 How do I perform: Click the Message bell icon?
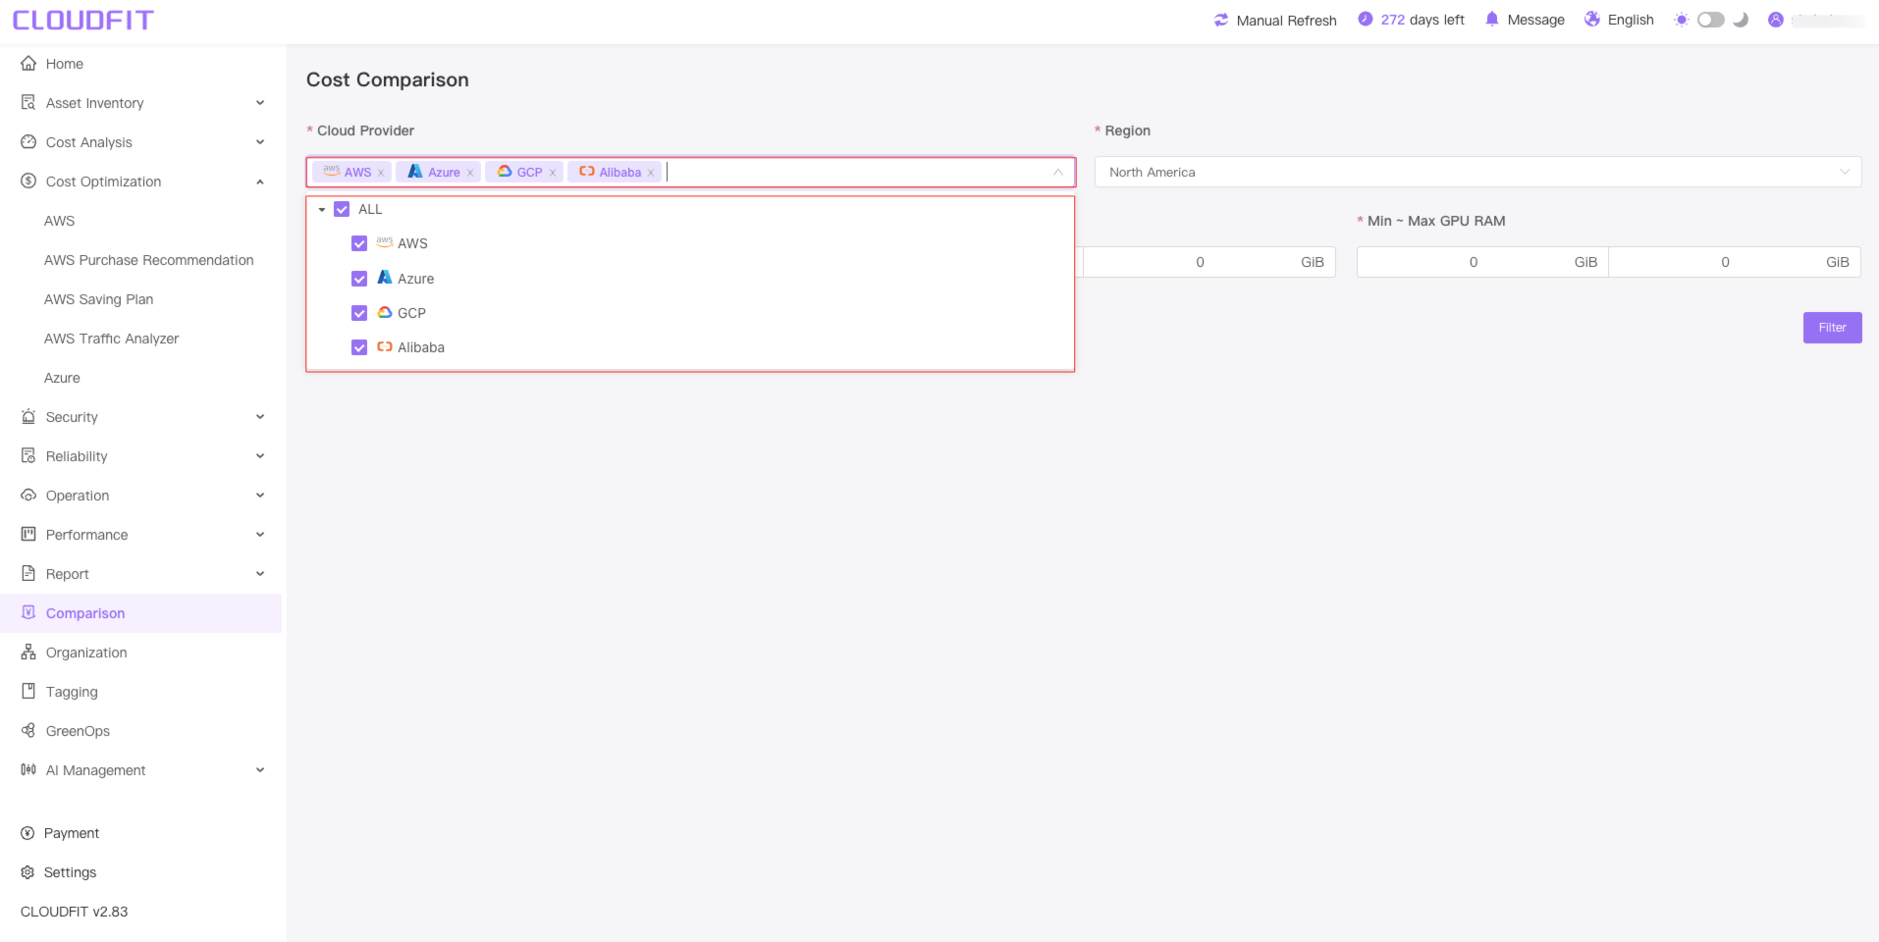tap(1492, 19)
